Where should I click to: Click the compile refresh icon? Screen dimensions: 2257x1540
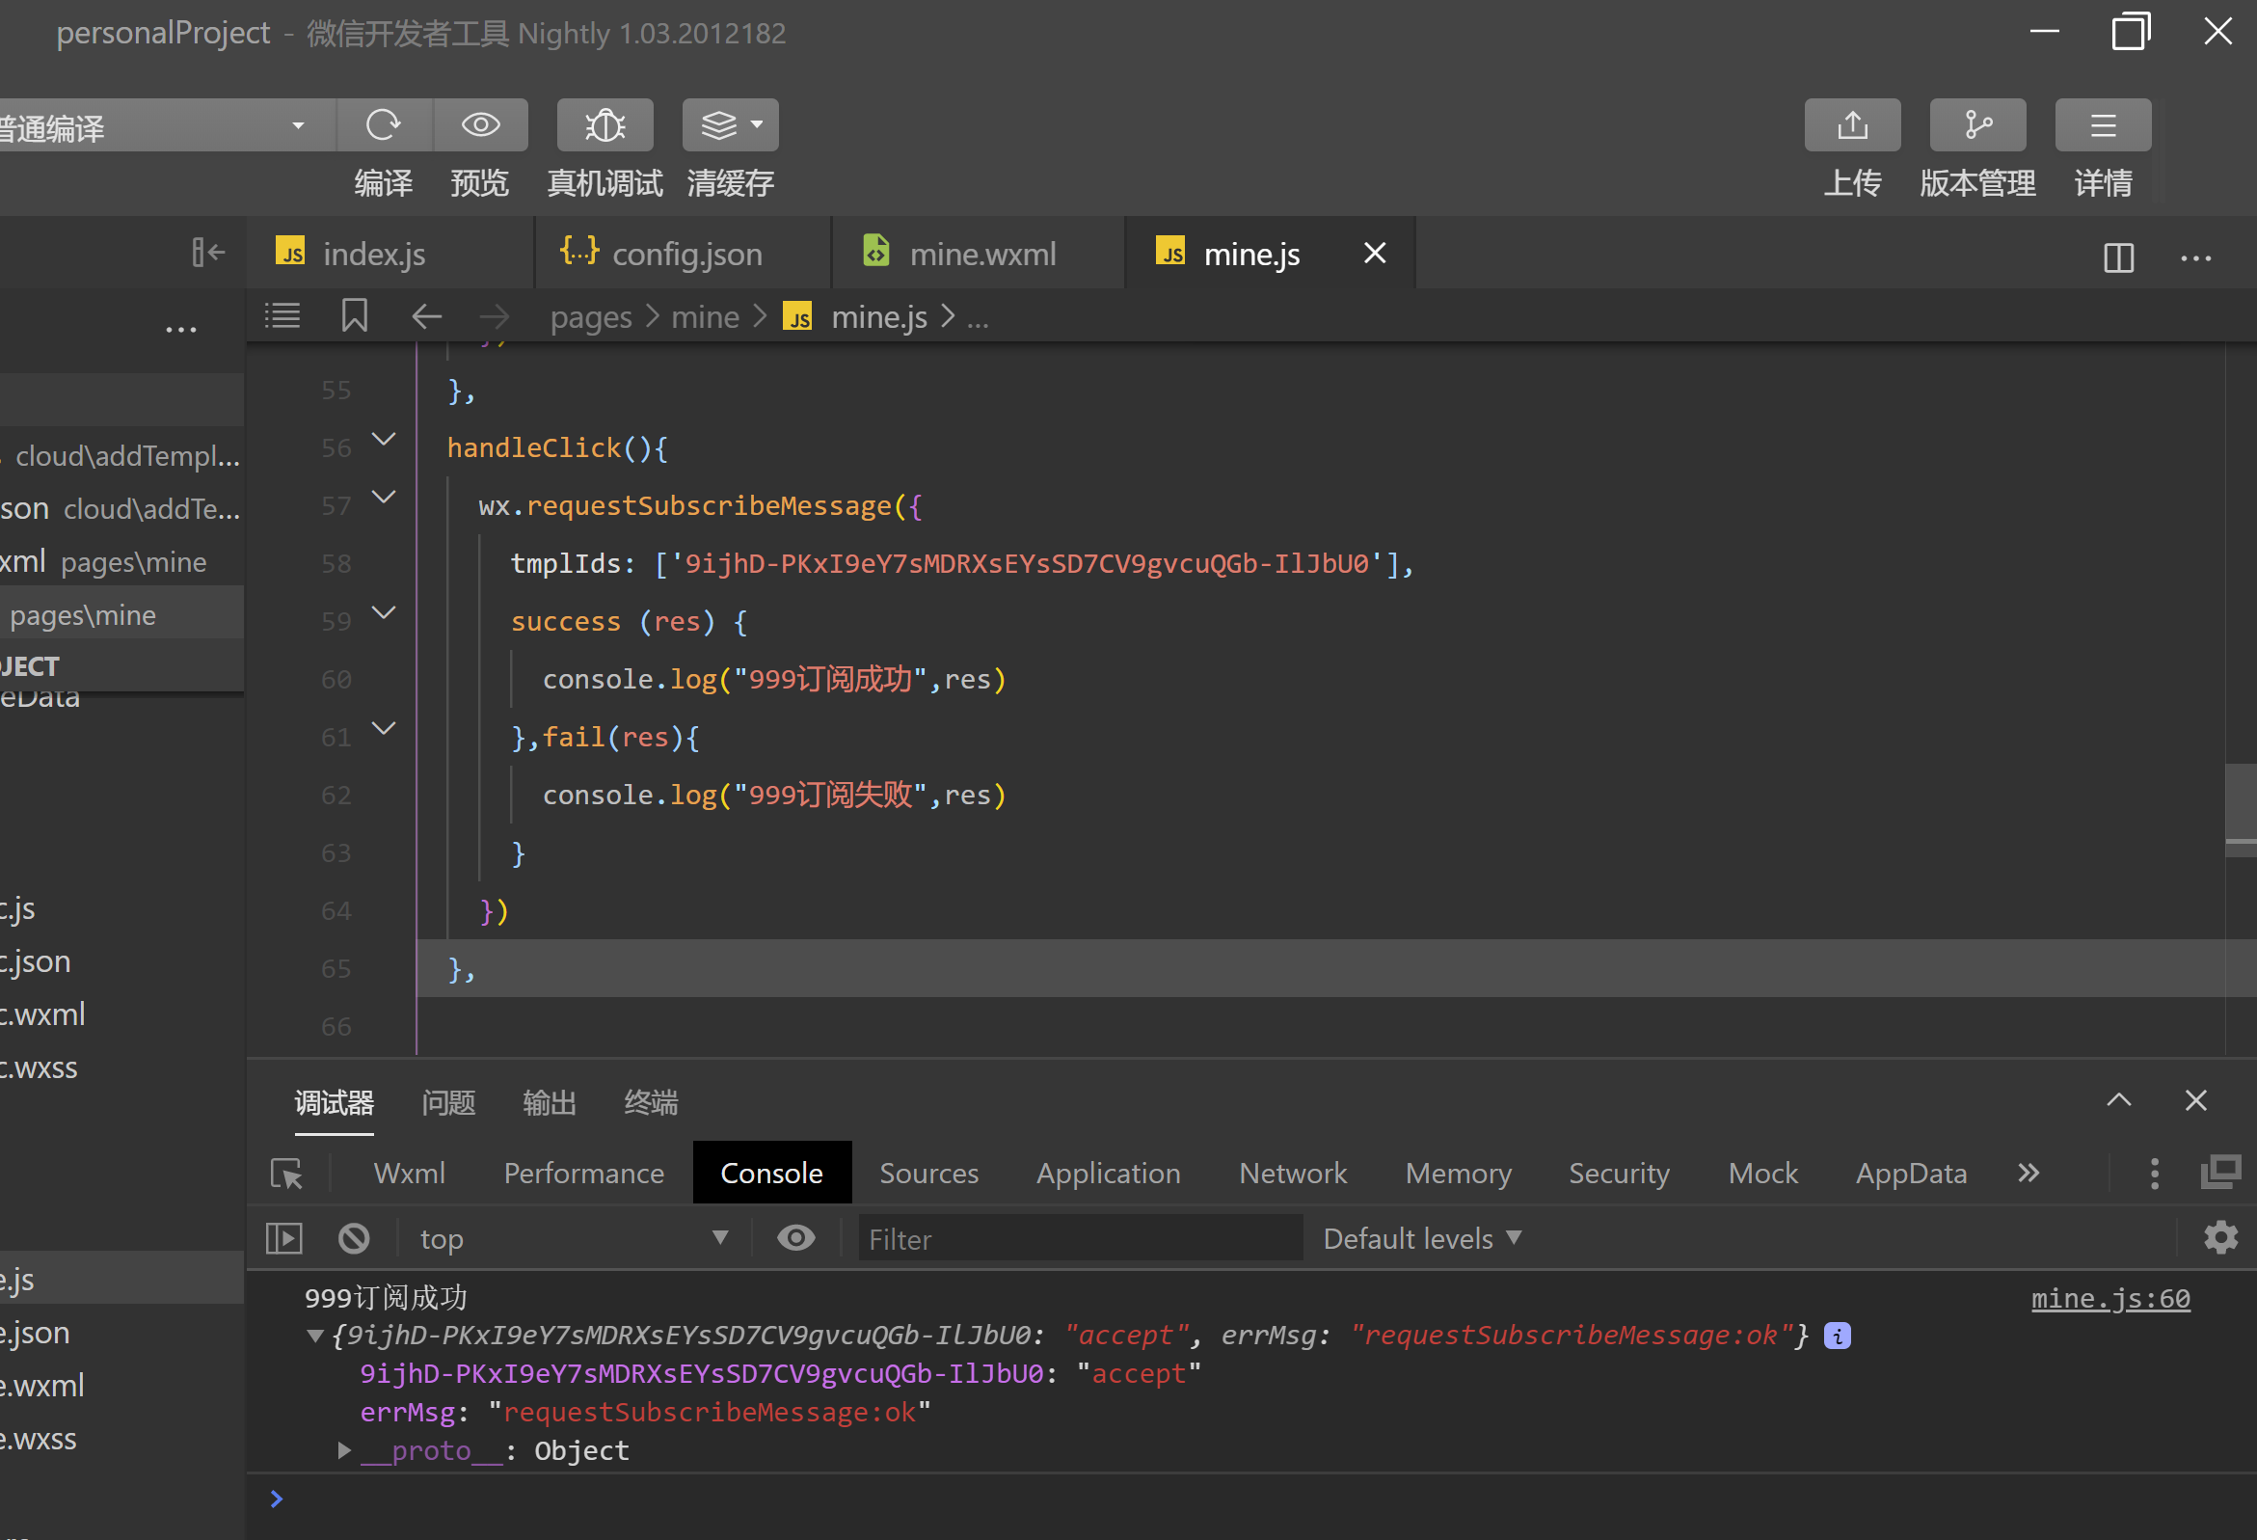coord(384,124)
